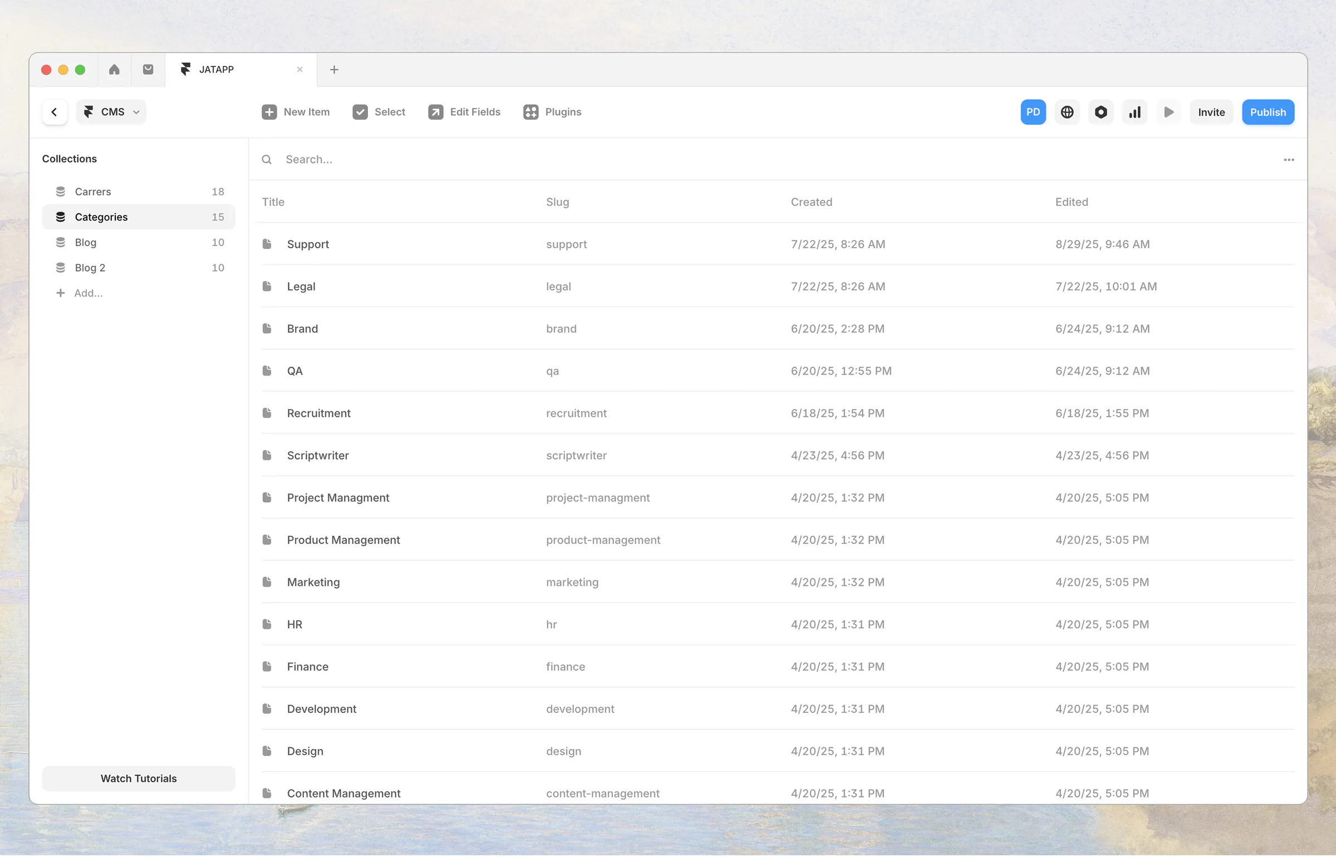
Task: Click the site settings hexagon icon
Action: (1101, 112)
